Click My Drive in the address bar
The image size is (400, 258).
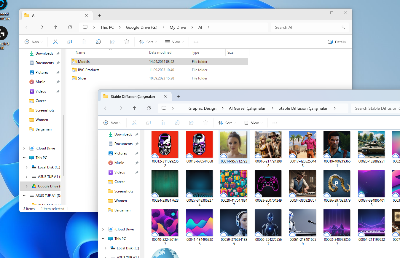(178, 27)
